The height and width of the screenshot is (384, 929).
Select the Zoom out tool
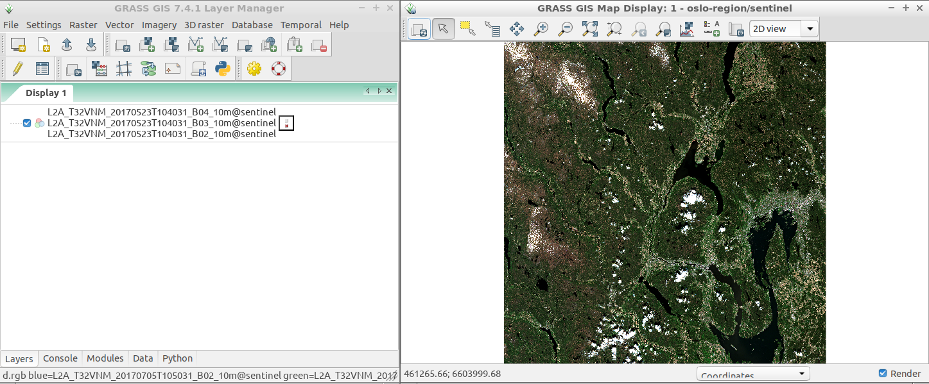tap(566, 29)
